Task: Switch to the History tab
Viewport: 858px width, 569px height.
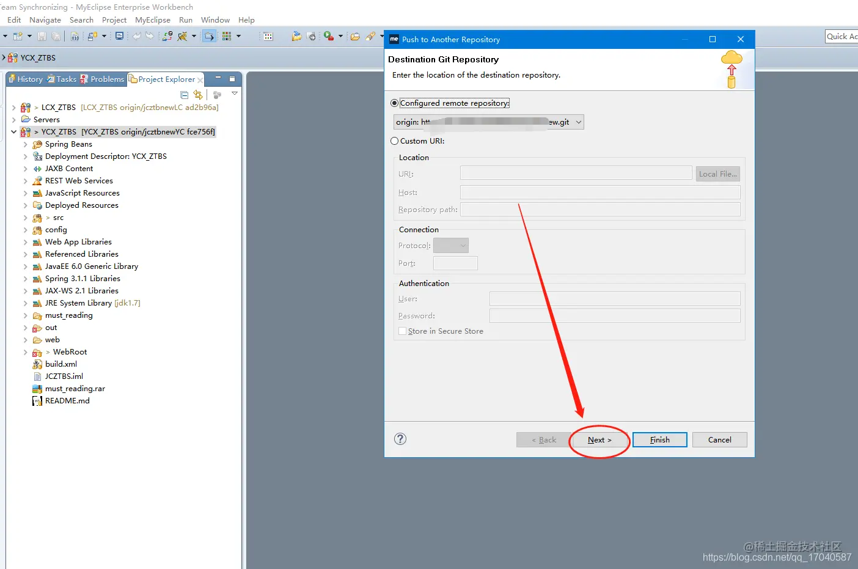Action: 26,79
